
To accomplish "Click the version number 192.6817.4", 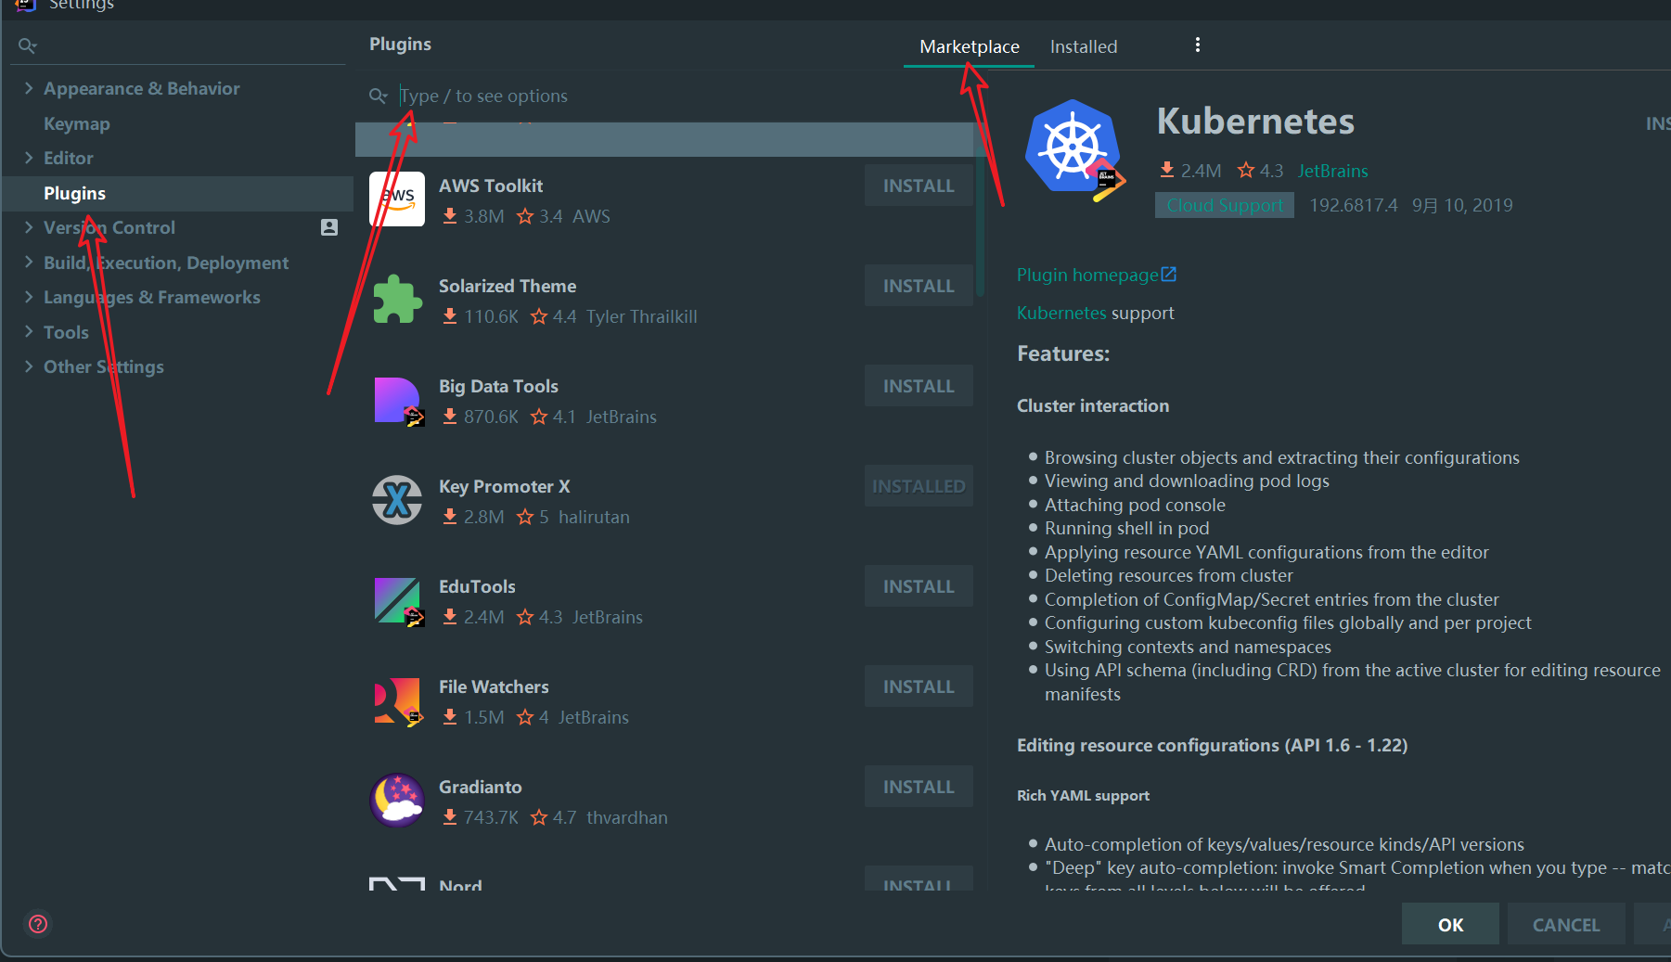I will [1353, 205].
